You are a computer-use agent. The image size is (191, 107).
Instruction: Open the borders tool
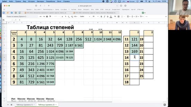(118, 17)
